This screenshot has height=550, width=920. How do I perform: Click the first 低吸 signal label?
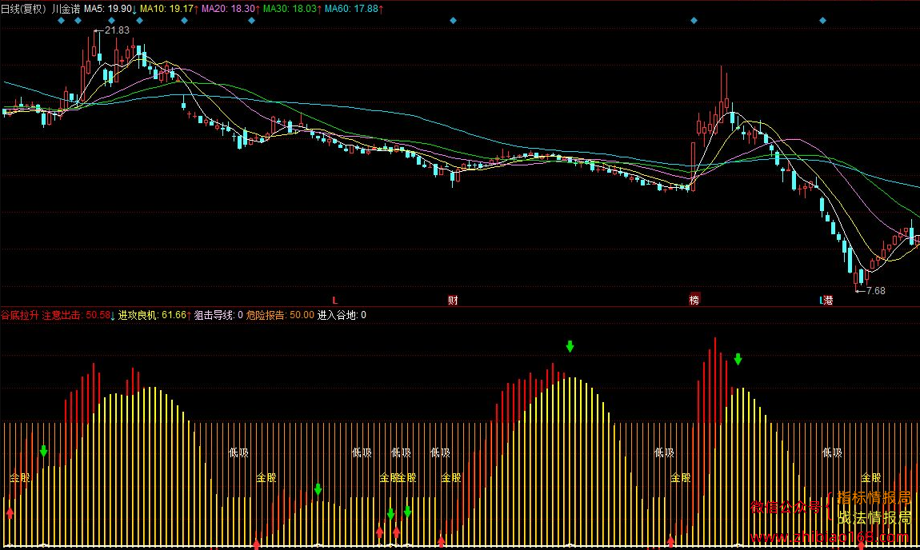pyautogui.click(x=239, y=452)
